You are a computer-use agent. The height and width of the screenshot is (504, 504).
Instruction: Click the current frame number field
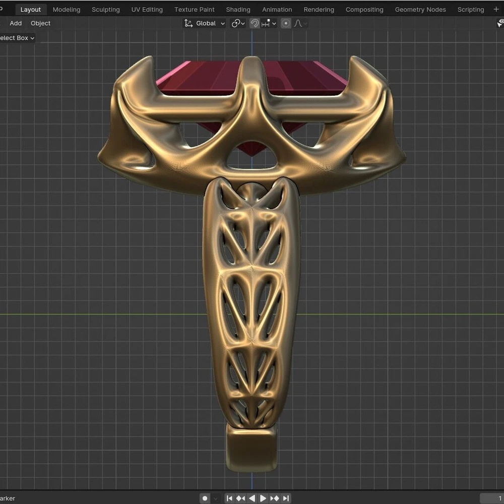click(491, 498)
